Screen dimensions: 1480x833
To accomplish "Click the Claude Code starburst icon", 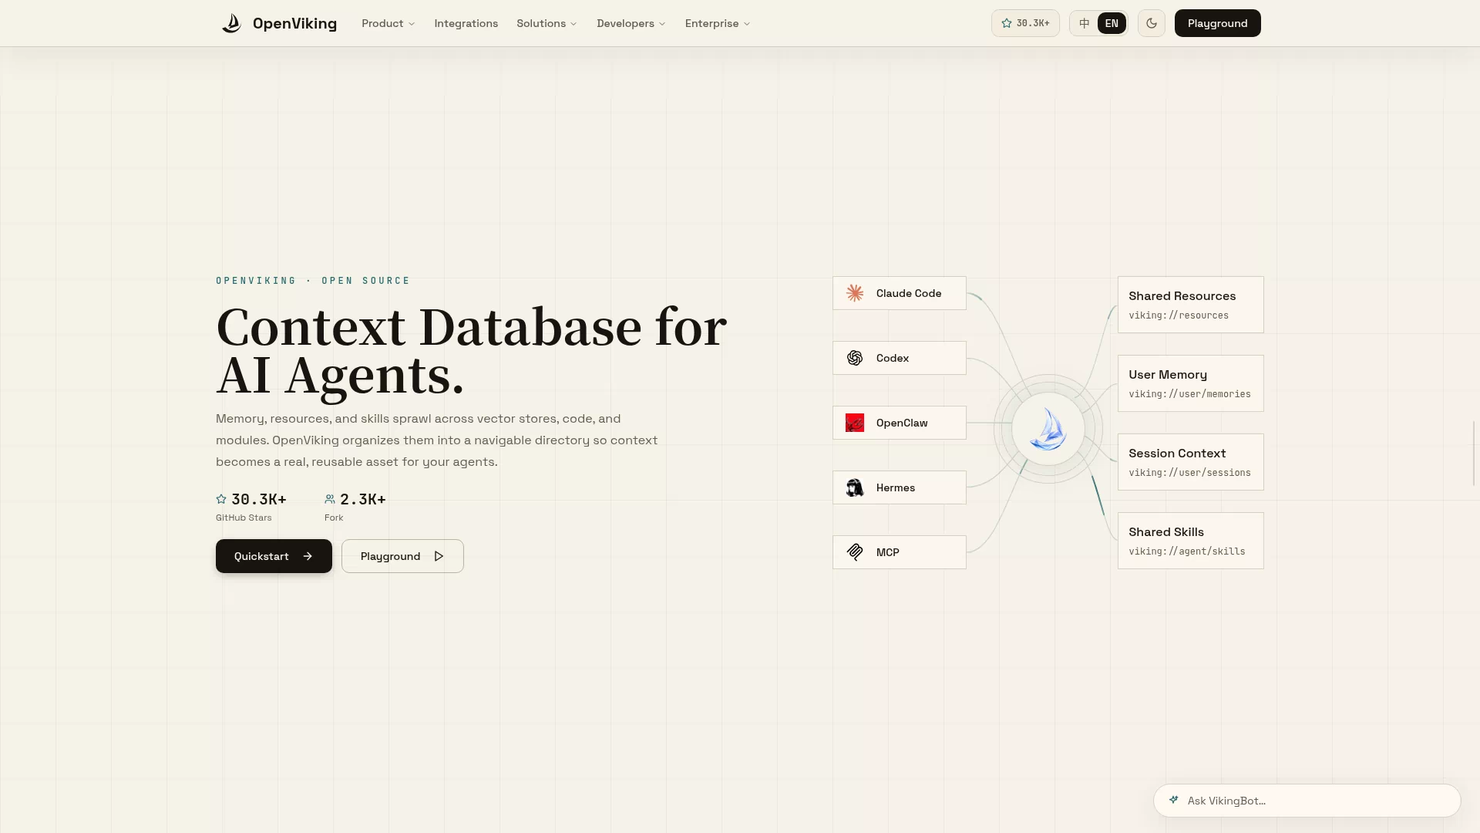I will point(855,293).
